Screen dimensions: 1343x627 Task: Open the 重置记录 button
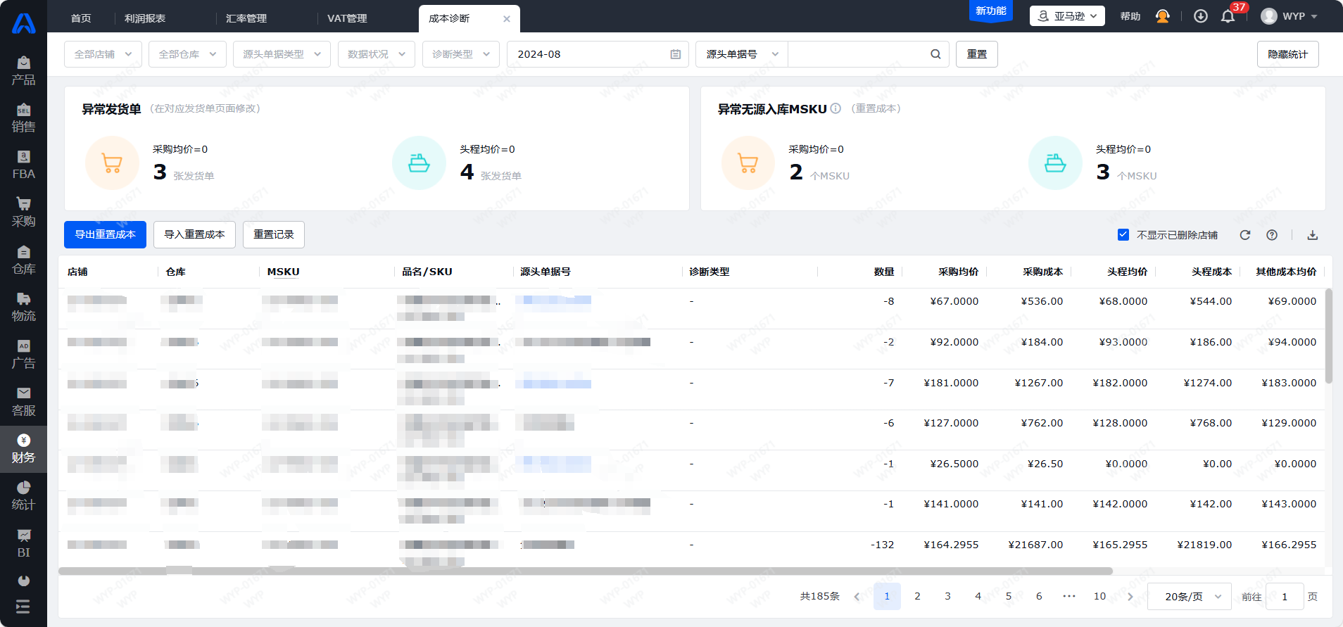[x=274, y=234]
